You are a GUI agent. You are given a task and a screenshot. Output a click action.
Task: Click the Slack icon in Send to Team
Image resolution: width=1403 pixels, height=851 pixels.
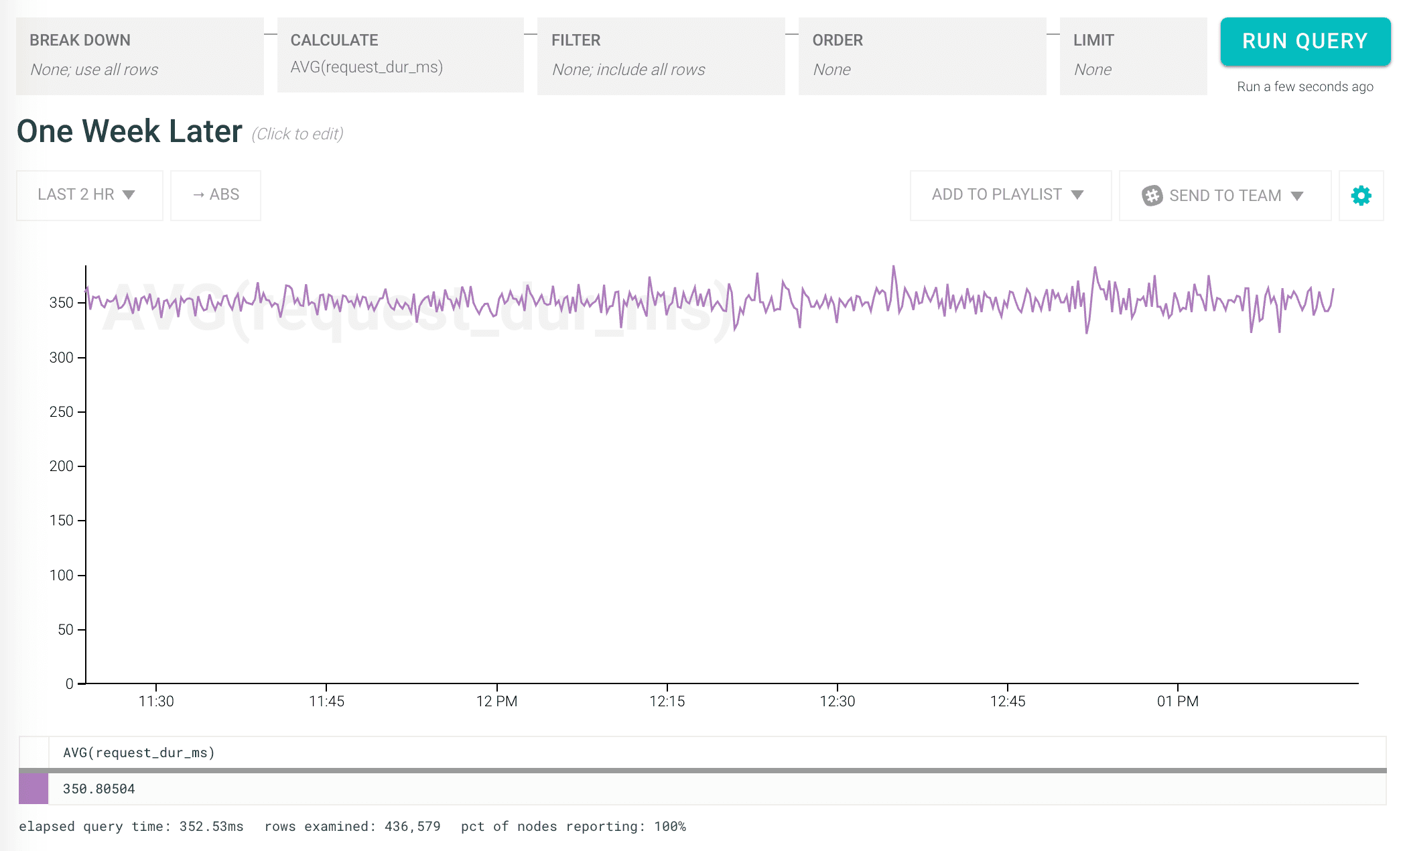pyautogui.click(x=1152, y=196)
